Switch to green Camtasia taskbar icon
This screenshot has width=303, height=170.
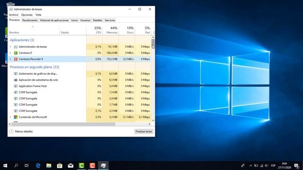coord(81,166)
